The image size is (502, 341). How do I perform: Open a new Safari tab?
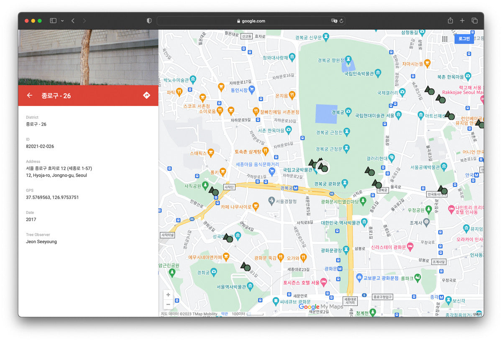point(462,21)
